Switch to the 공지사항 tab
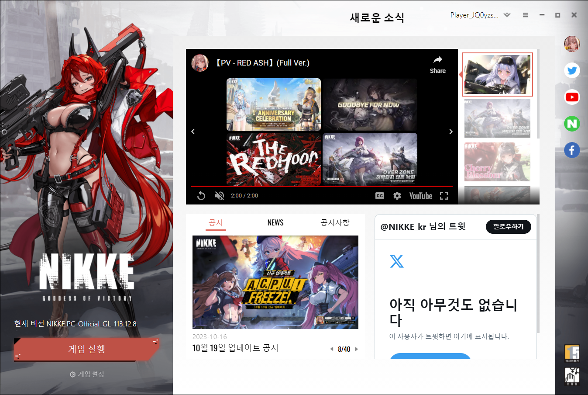Image resolution: width=588 pixels, height=395 pixels. click(x=335, y=222)
